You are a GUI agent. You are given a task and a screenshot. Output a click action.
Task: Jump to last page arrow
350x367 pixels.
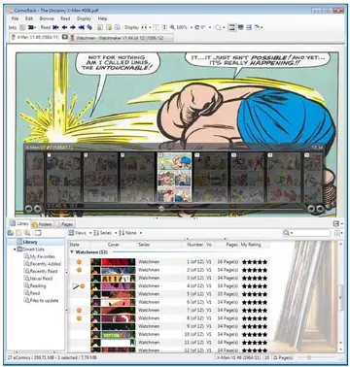tap(82, 27)
